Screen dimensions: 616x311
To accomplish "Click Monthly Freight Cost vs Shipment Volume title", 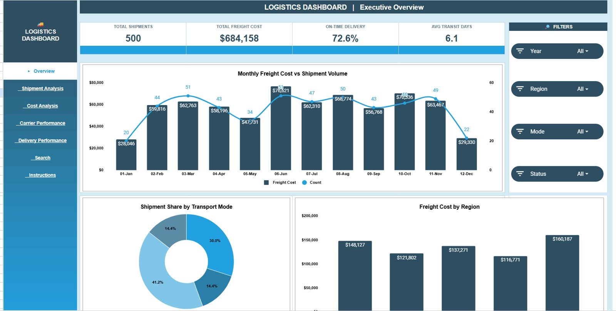I will click(293, 74).
